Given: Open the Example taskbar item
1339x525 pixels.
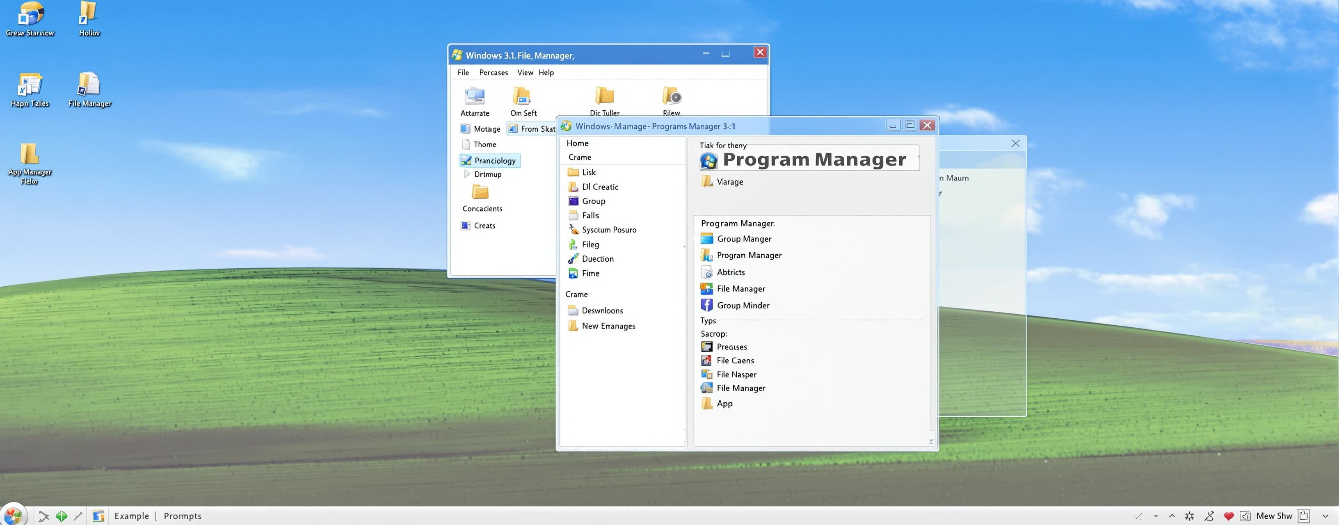Looking at the screenshot, I should coord(132,516).
